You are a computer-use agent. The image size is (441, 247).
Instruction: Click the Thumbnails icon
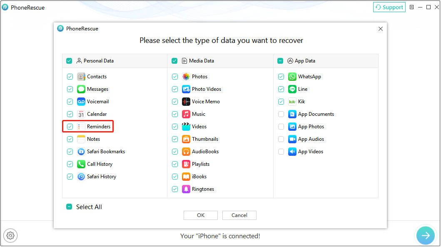186,139
